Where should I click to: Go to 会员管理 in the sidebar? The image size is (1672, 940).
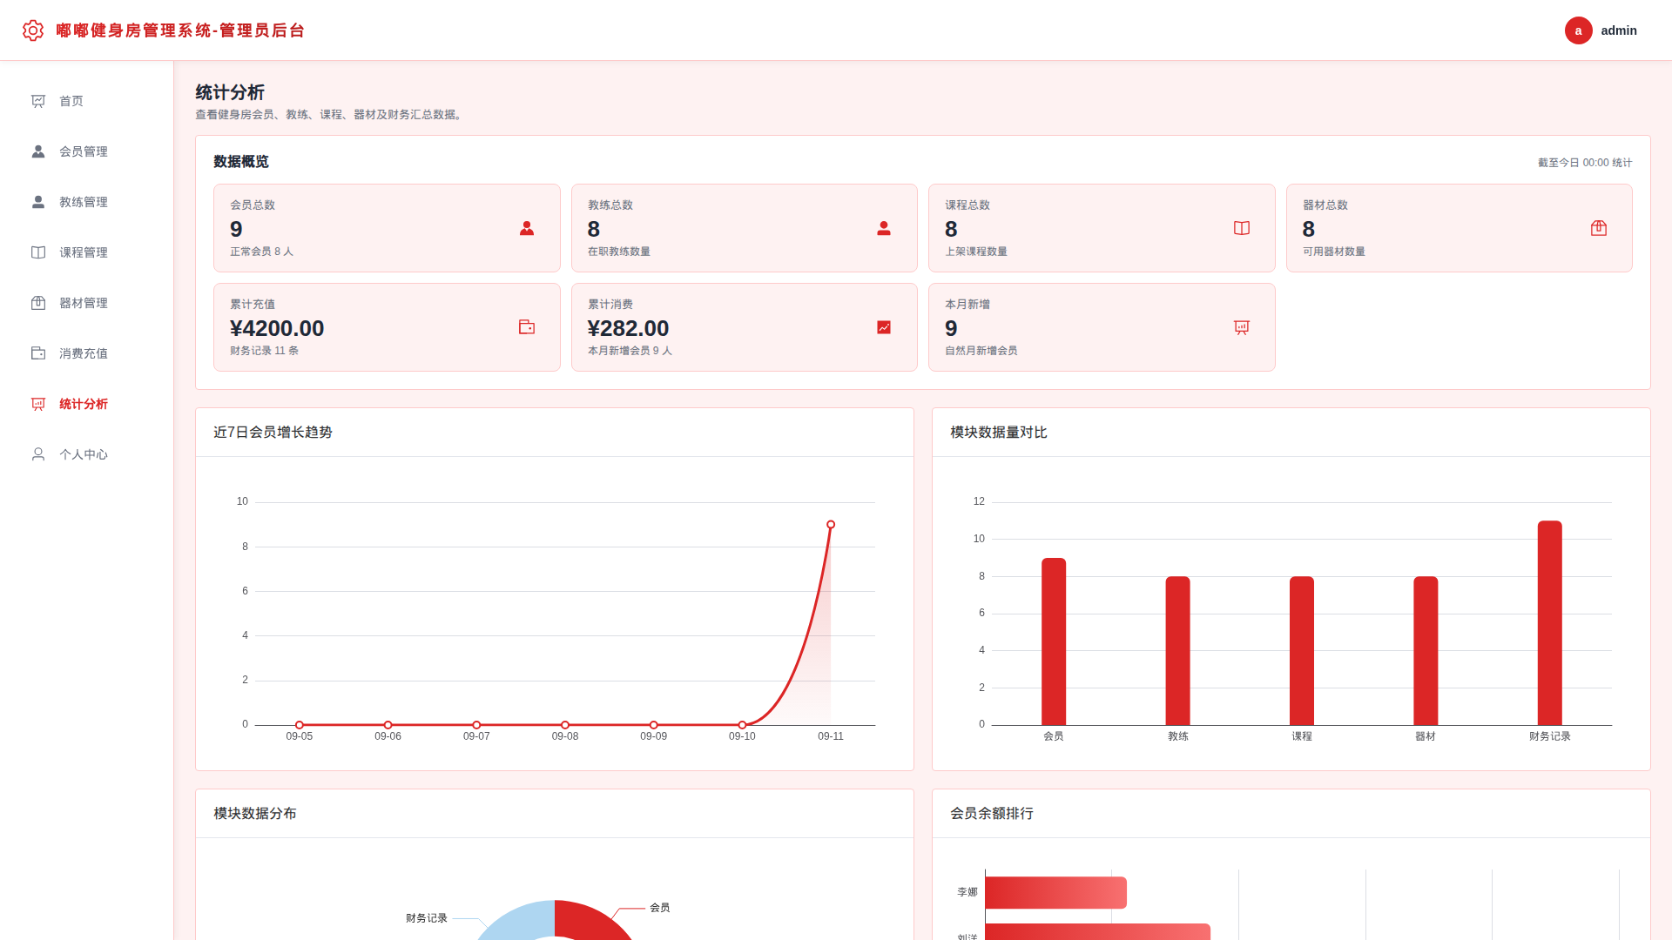pos(87,151)
